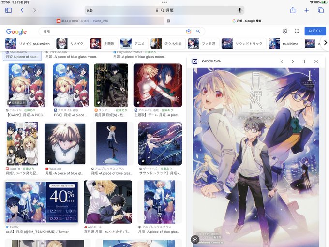
Task: Open the Google apps grid icon
Action: [x=297, y=31]
